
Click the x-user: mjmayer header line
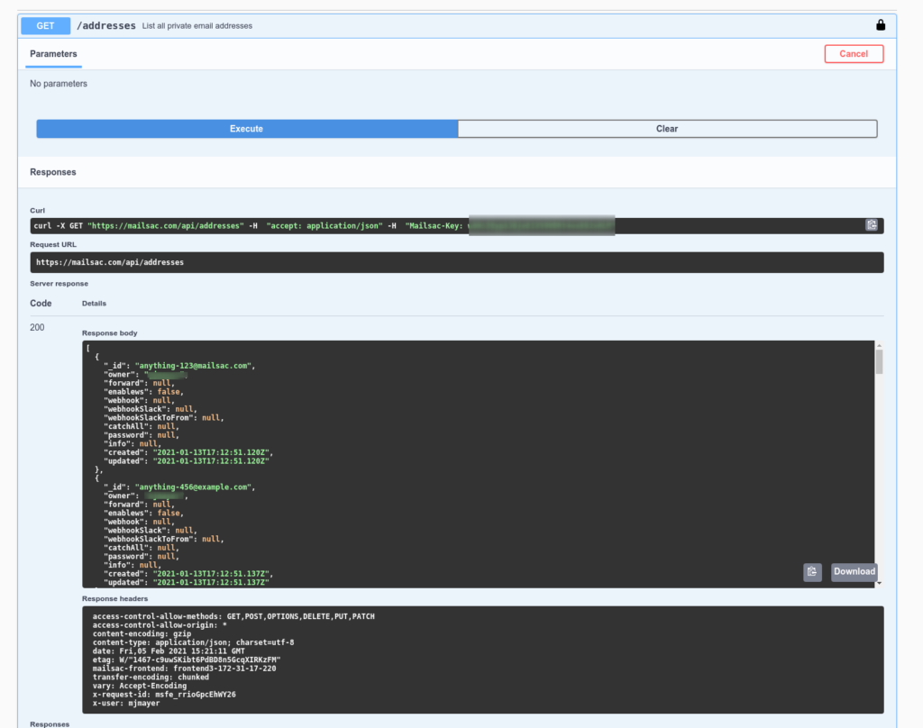(126, 704)
